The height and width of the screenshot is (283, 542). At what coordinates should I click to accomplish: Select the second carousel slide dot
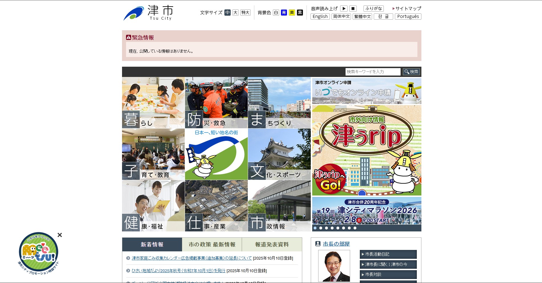[x=321, y=228]
